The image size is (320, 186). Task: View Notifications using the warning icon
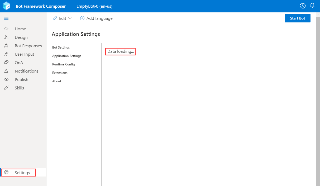pos(6,71)
